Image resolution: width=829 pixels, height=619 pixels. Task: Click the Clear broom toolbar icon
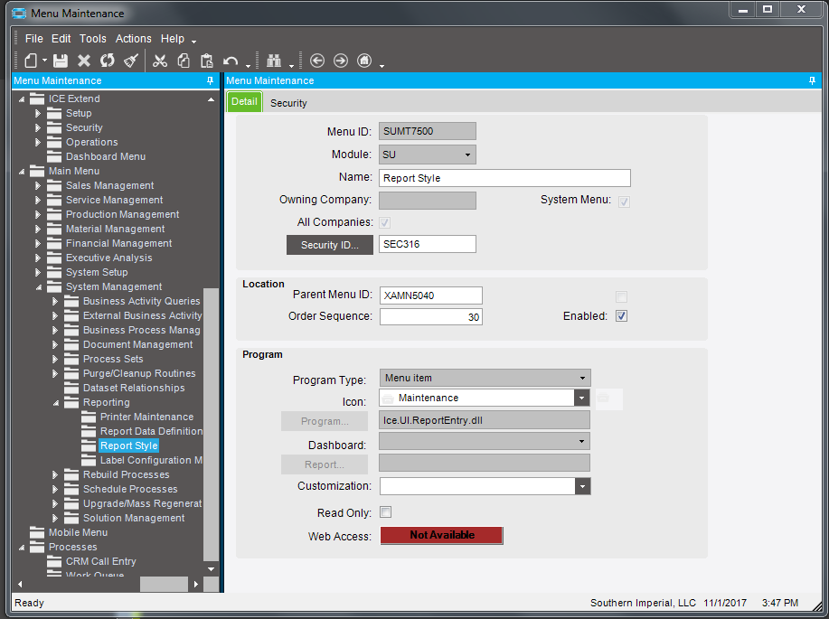(130, 61)
